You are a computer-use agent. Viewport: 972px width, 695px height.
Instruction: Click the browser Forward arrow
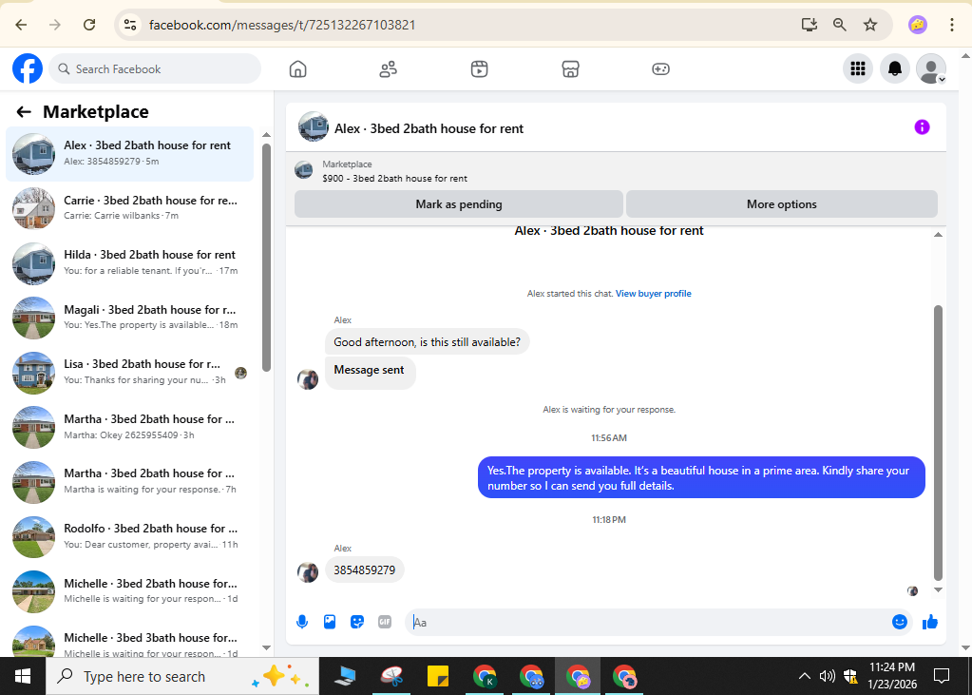coord(55,25)
